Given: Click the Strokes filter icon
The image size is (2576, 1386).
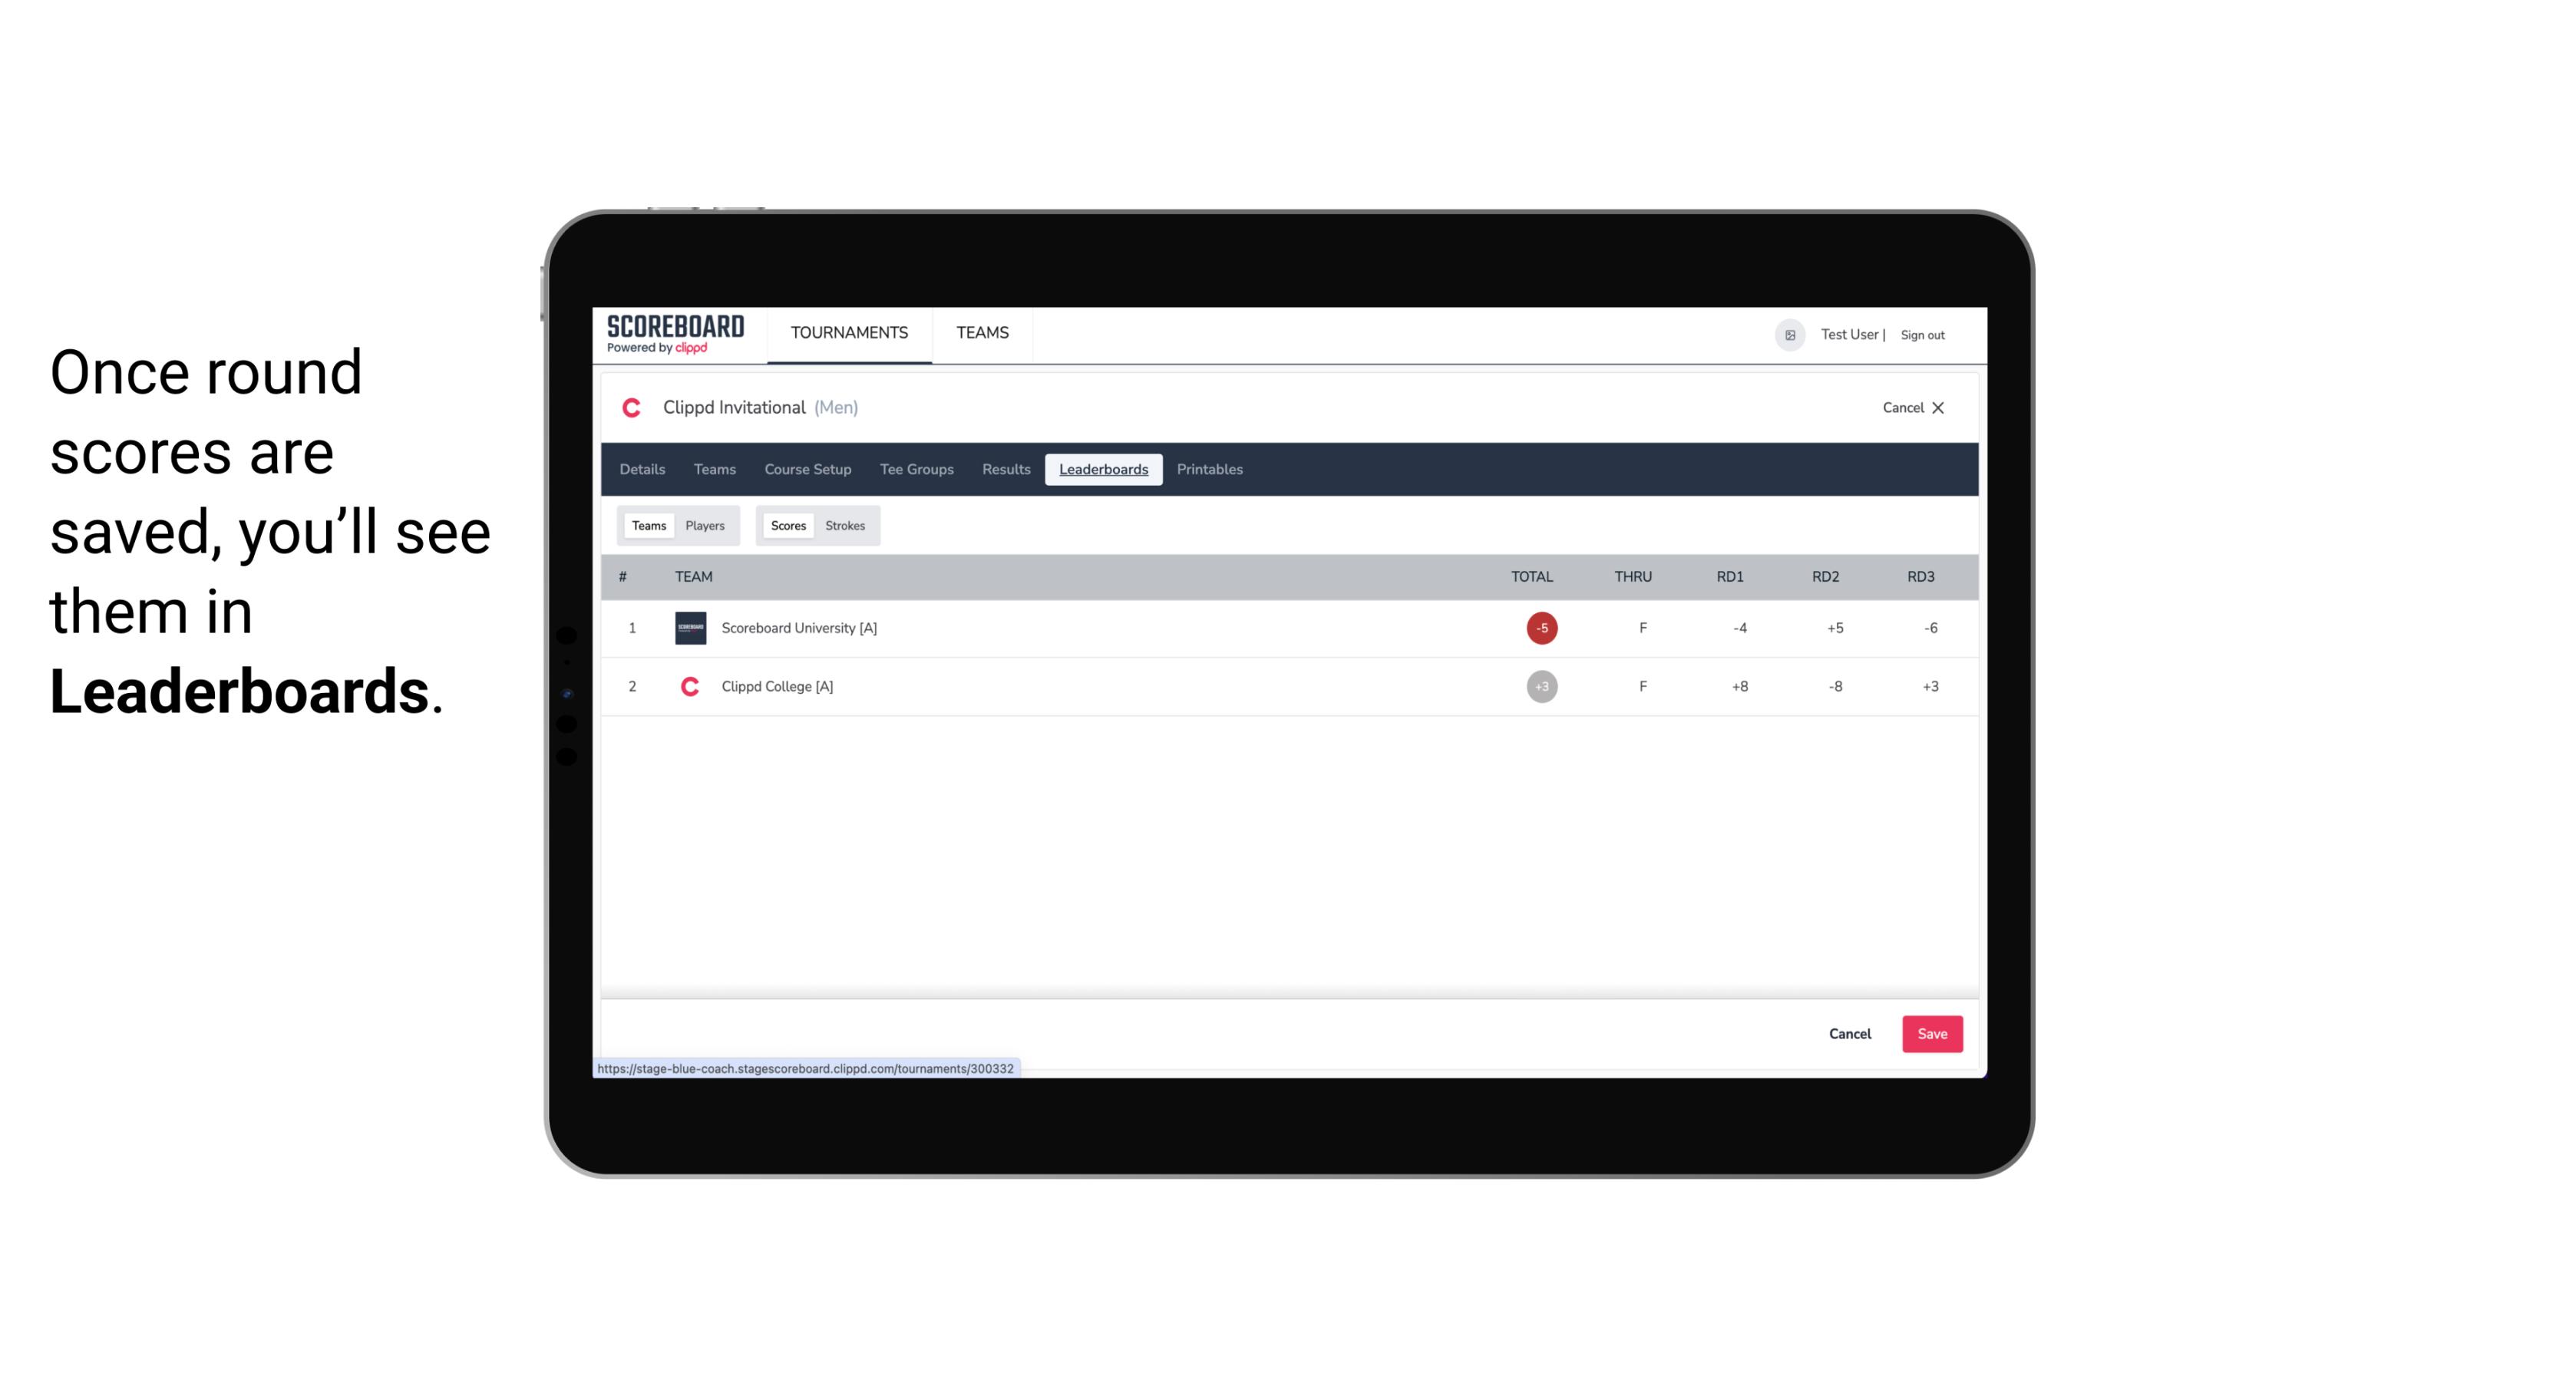Looking at the screenshot, I should [x=845, y=526].
